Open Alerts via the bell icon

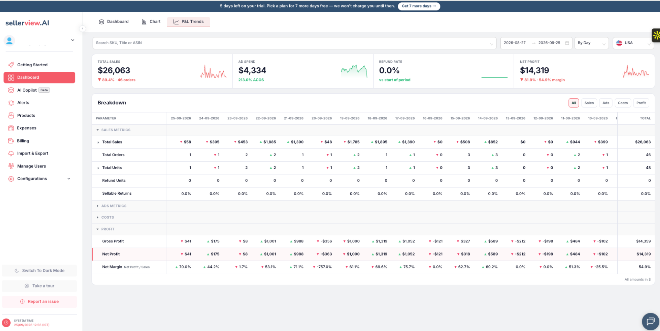[11, 103]
